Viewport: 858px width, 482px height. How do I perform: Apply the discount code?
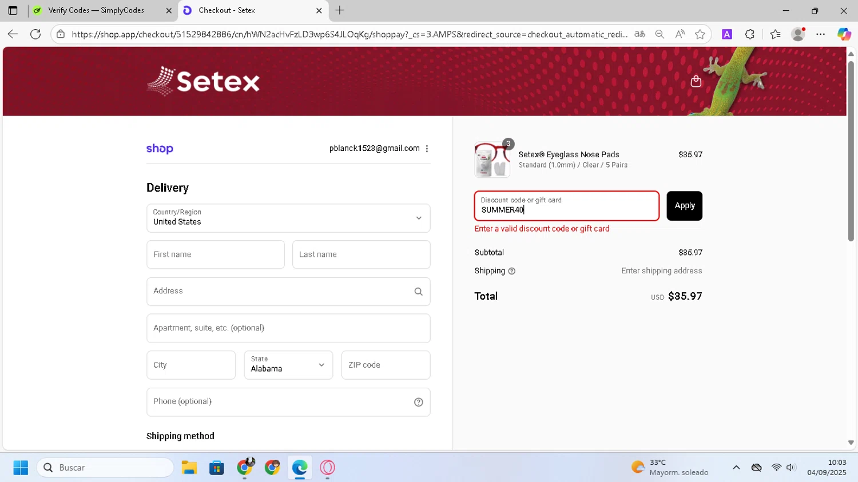pos(684,206)
